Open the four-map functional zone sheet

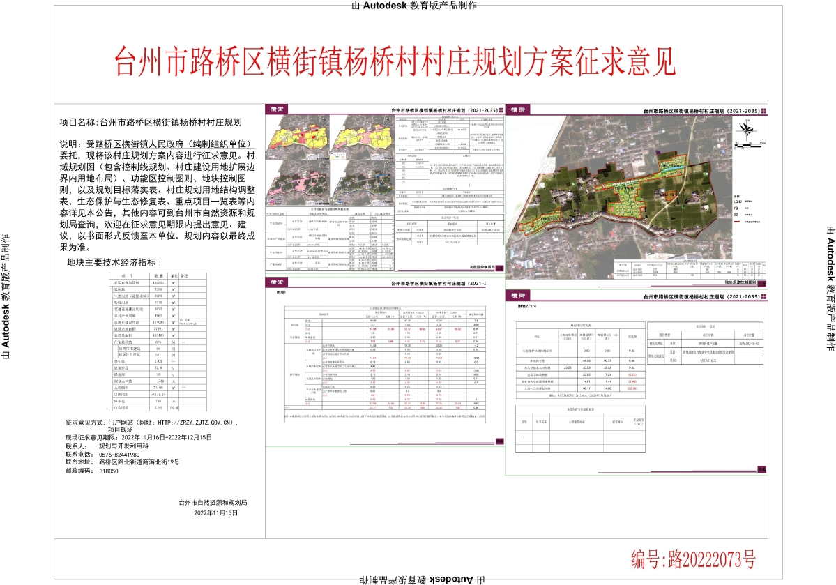tap(384, 188)
